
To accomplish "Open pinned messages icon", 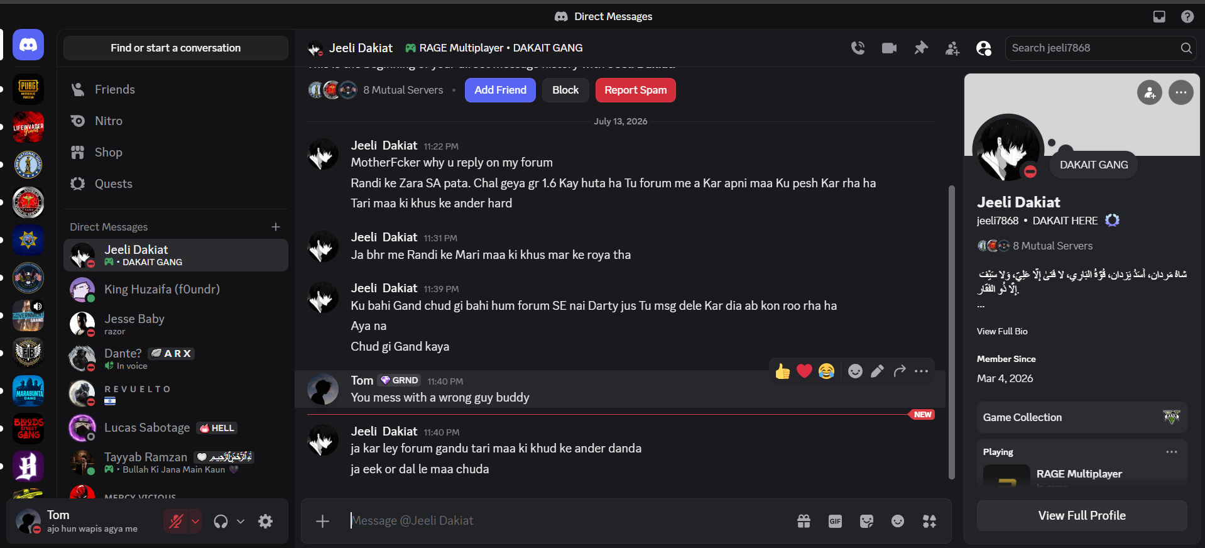I will point(921,48).
